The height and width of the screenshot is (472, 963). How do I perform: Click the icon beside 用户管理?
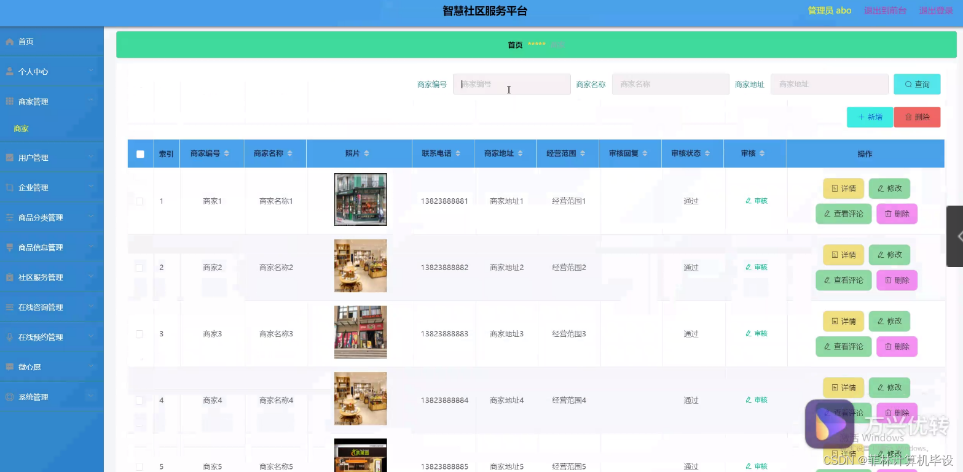pos(9,158)
